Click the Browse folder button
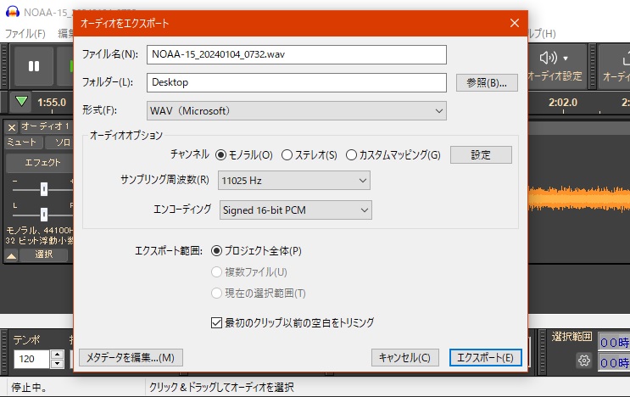This screenshot has height=397, width=630. pyautogui.click(x=486, y=82)
